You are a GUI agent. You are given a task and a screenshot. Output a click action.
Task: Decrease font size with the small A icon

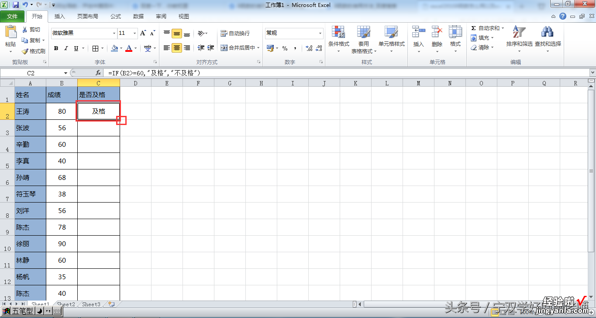[152, 33]
